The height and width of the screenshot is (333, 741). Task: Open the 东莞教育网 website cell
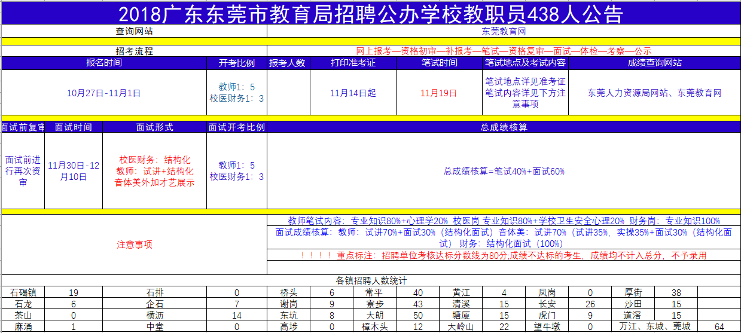click(x=504, y=31)
